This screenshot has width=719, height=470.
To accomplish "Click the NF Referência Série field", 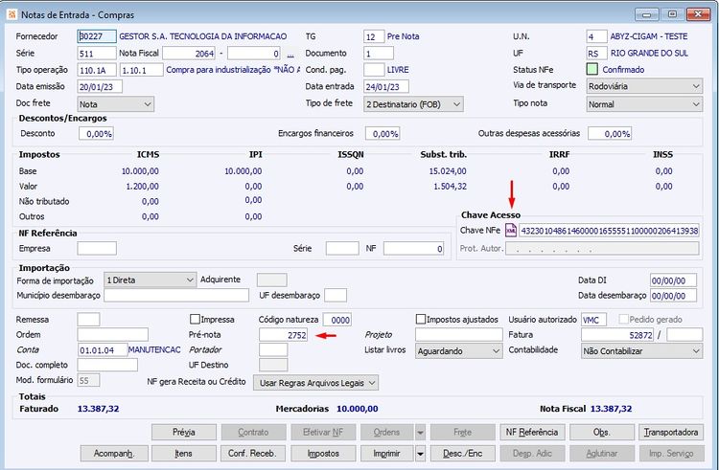I will click(x=342, y=249).
